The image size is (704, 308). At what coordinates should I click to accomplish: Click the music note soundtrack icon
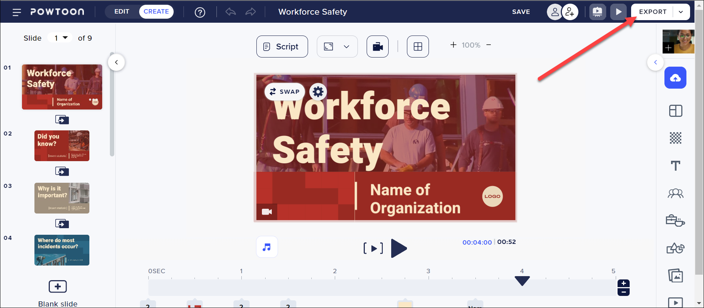267,247
